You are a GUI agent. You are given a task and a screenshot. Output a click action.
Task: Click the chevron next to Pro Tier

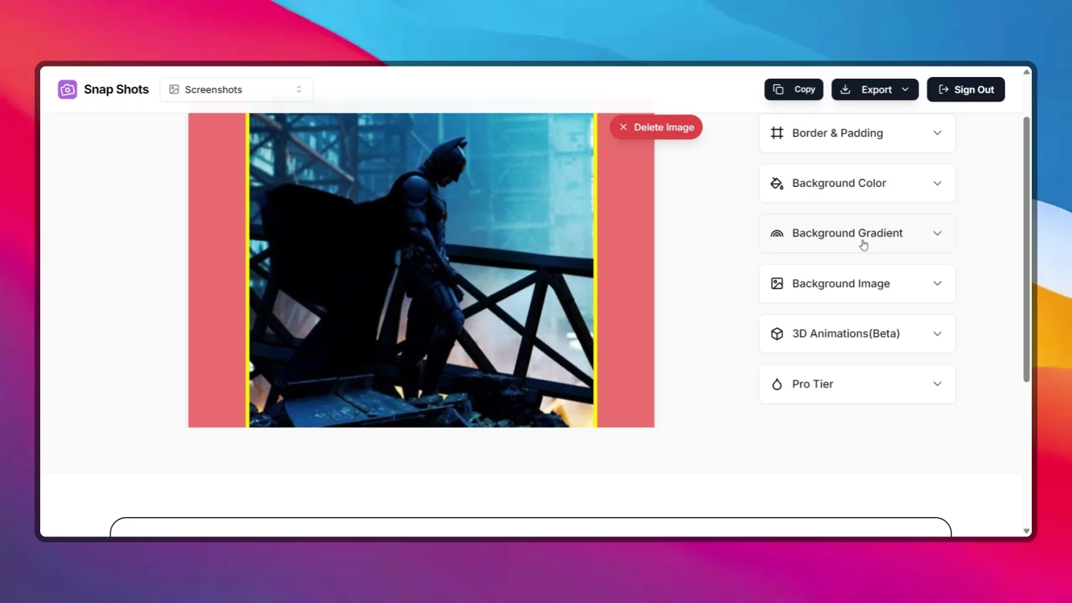(937, 384)
